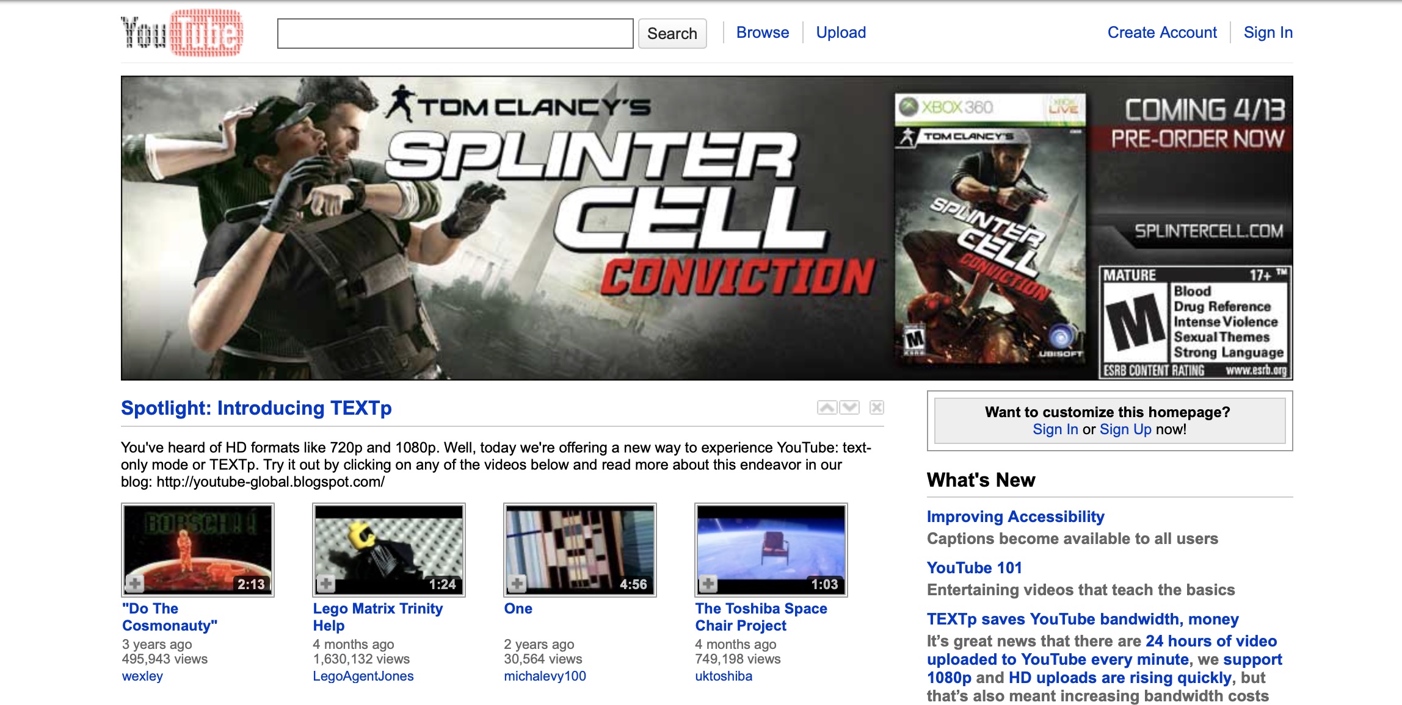Visit wexley channel
1402x705 pixels.
[142, 676]
